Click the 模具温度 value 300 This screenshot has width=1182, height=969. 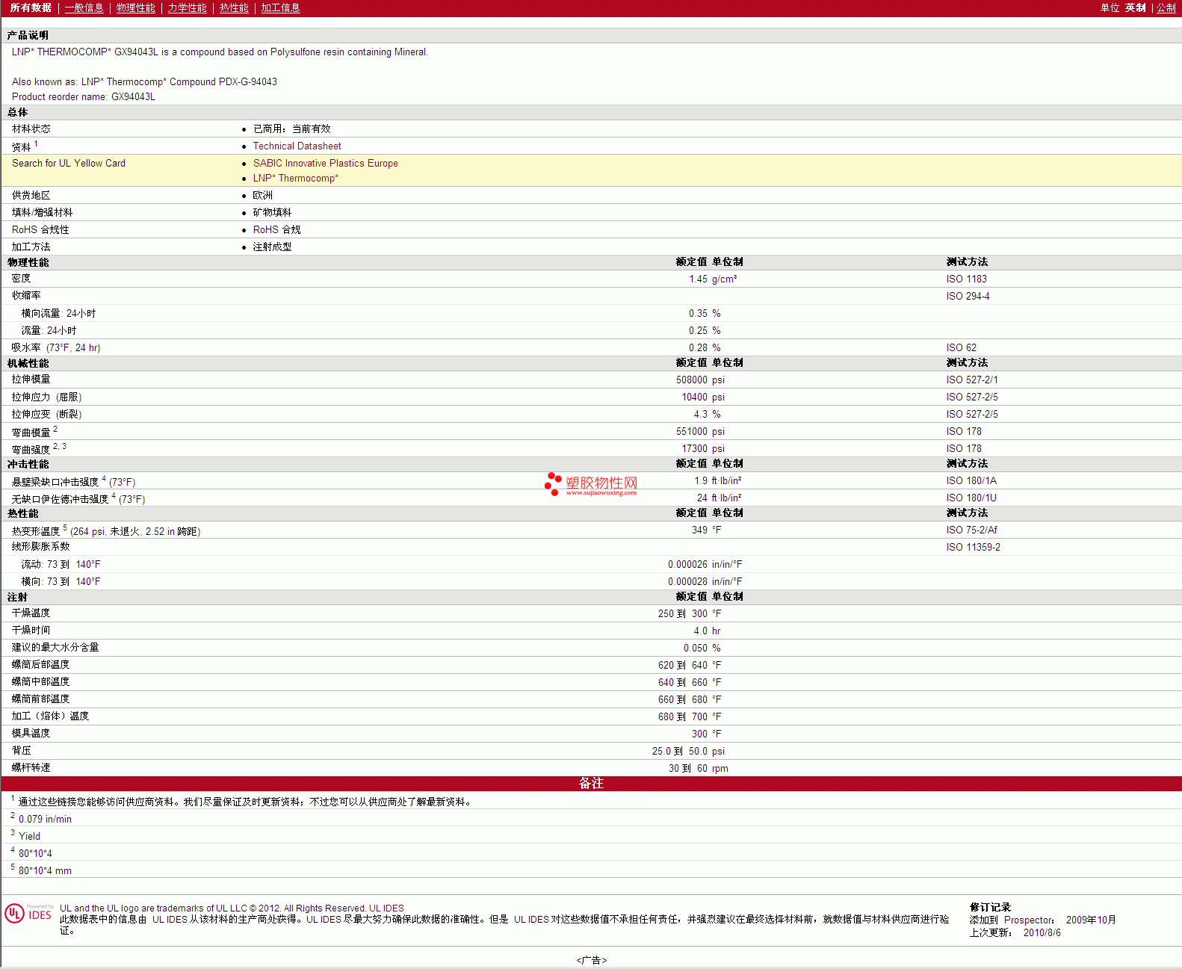tap(699, 734)
